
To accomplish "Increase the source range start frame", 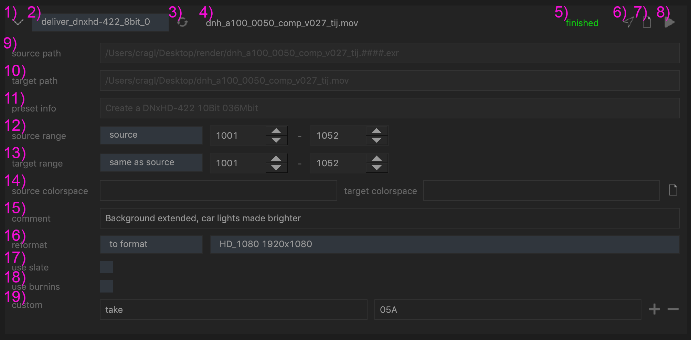I will (x=276, y=131).
